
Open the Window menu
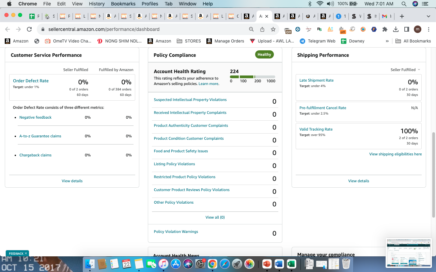click(x=188, y=4)
